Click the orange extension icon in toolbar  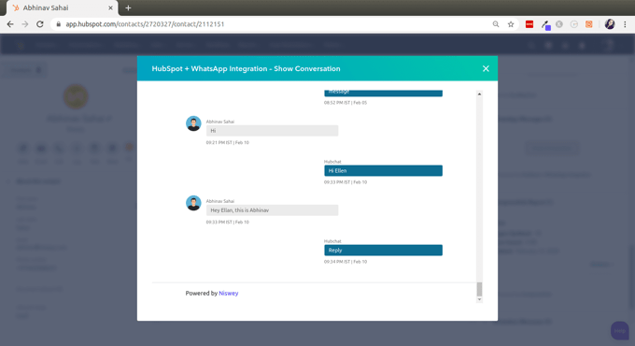click(589, 24)
